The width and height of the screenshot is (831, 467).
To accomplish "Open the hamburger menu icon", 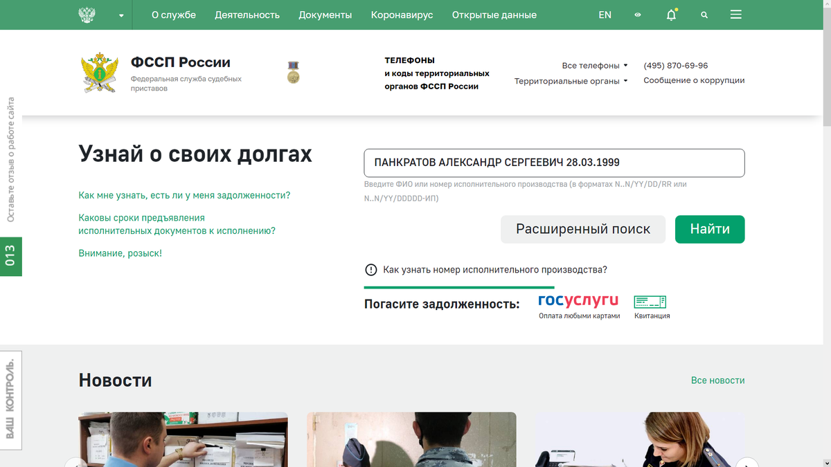I will [x=736, y=15].
